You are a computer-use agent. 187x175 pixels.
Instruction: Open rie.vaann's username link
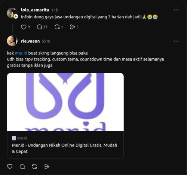pyautogui.click(x=30, y=41)
